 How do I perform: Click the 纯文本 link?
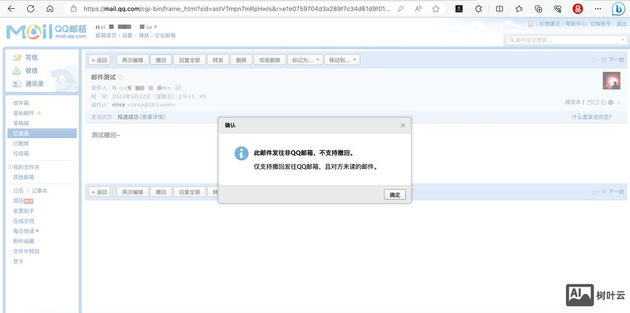pos(573,103)
